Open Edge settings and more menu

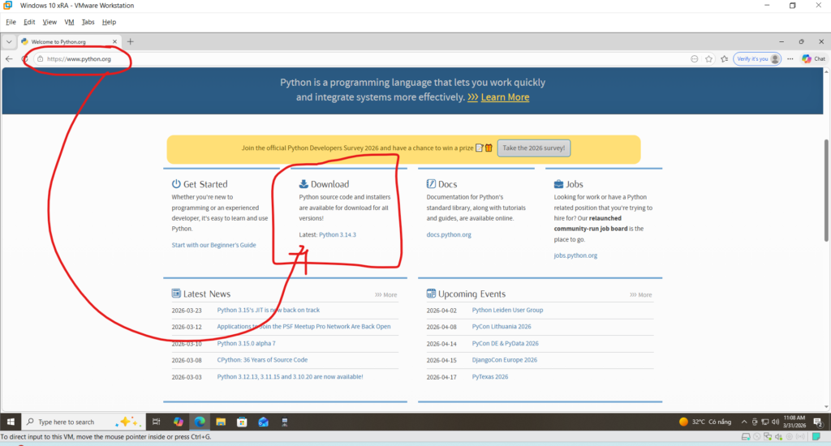click(x=790, y=59)
